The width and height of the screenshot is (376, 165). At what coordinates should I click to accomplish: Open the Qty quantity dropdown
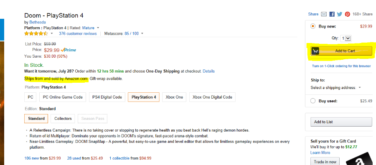346,38
